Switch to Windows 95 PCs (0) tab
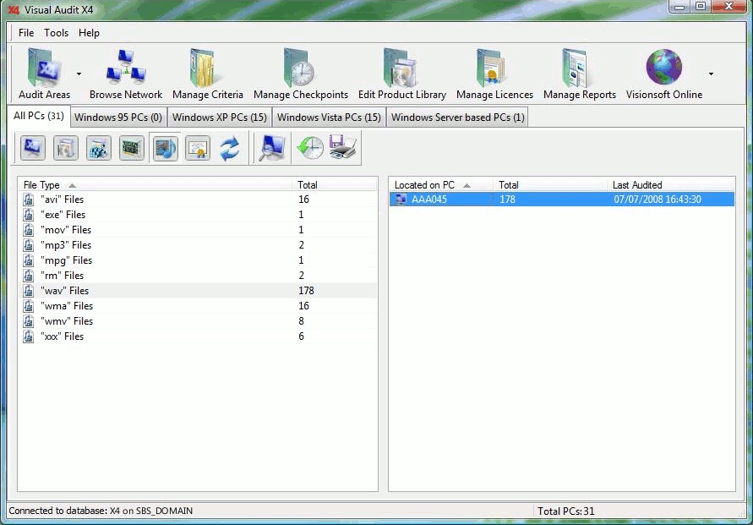This screenshot has height=525, width=753. click(x=118, y=118)
